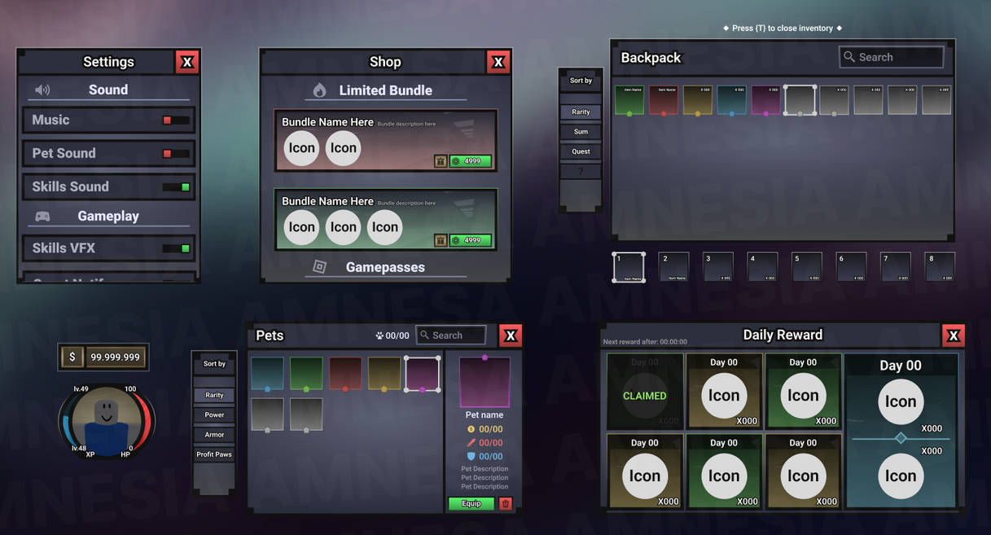Screen dimensions: 991x535
Task: Click the highlighted white-bordered slot in Backpack
Action: coord(800,100)
